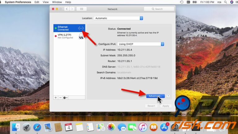Screen dimensions: 238x134
Task: Activate Siri icon in menu bar
Action: pos(231,2)
